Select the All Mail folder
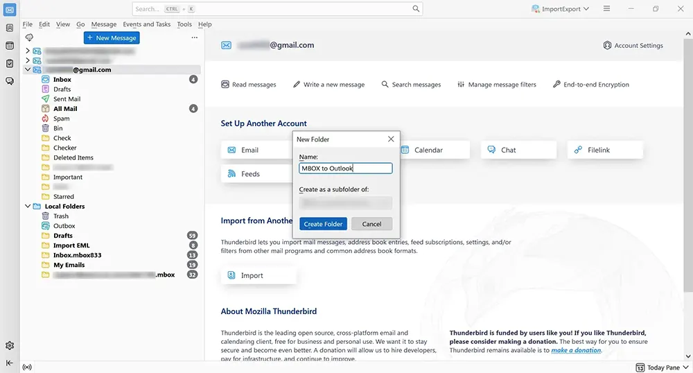This screenshot has height=373, width=693. coord(65,109)
